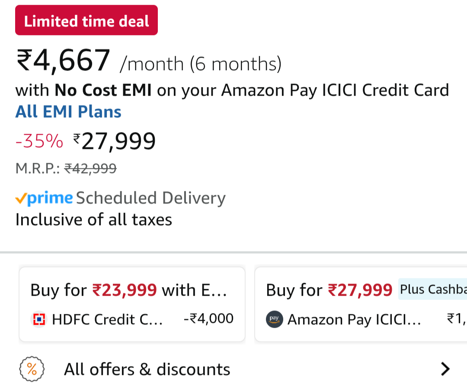The image size is (467, 391).
Task: Click the No Cost EMI bold text
Action: point(103,90)
